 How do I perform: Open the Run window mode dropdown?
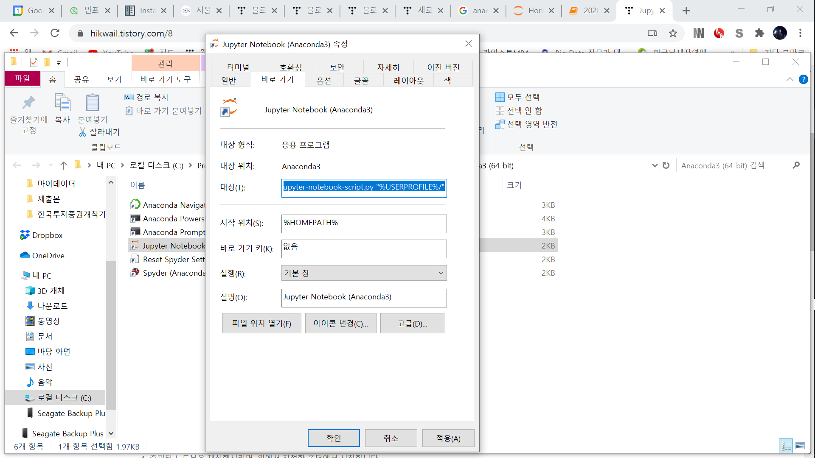[364, 273]
